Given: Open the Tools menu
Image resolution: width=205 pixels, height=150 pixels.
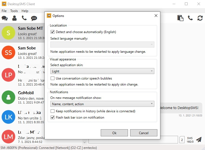Looking at the screenshot, I should click(x=14, y=11).
